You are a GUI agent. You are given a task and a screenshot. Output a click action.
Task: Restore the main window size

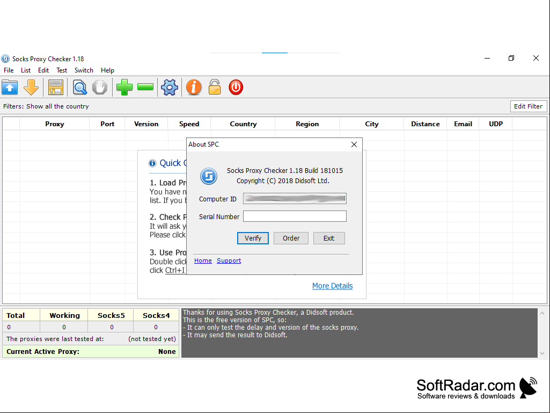pos(511,59)
